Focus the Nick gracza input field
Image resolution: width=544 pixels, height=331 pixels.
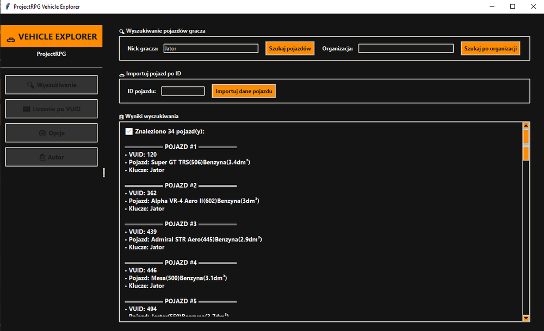(x=211, y=48)
